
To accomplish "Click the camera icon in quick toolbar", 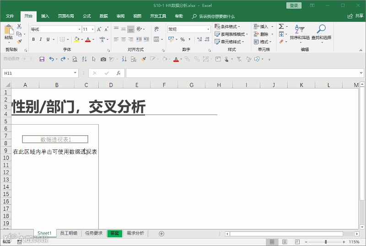I will (103, 60).
